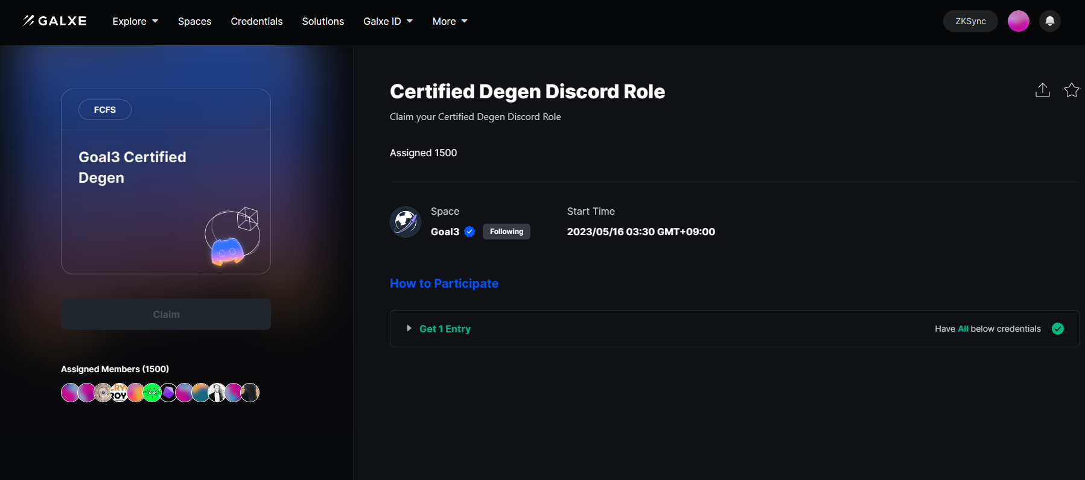Open the More dropdown menu
1085x480 pixels.
[450, 21]
